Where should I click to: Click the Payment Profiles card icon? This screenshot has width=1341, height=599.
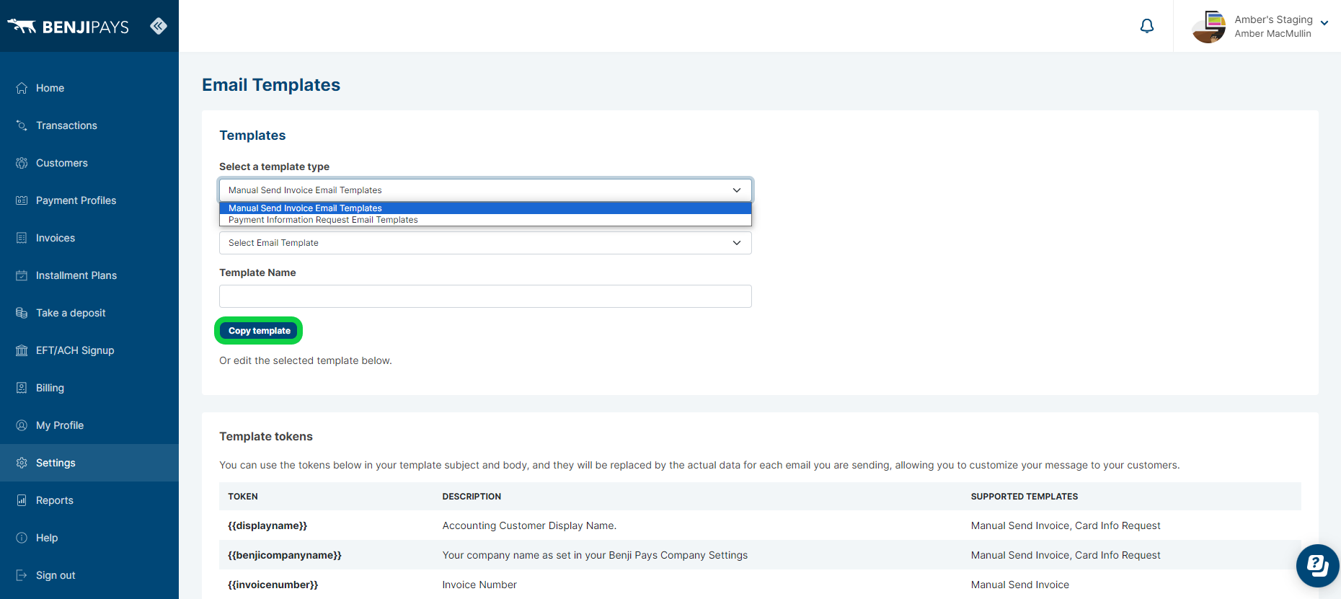click(22, 200)
